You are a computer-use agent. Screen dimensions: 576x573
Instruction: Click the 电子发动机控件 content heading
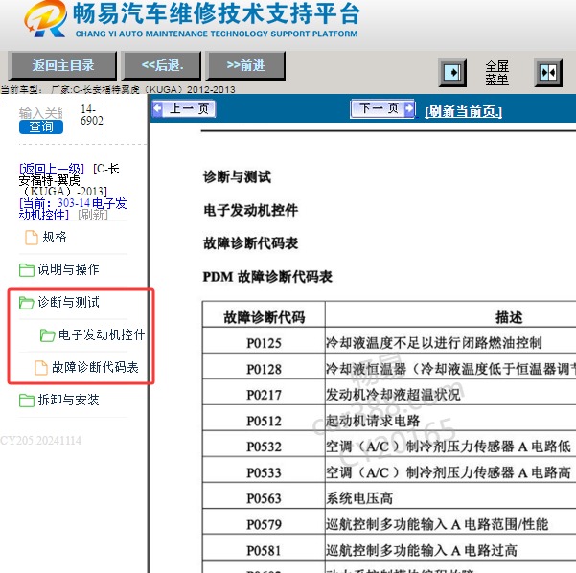[x=250, y=210]
